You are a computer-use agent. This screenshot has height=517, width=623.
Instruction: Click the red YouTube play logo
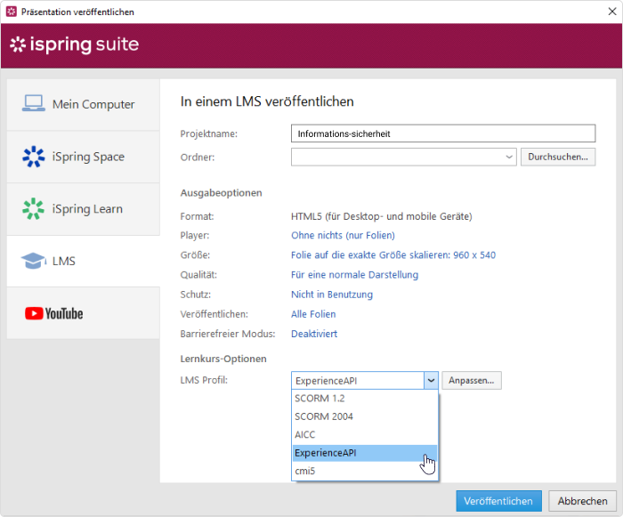(x=34, y=313)
